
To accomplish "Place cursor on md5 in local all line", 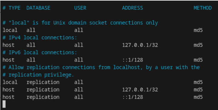I will coord(198,30).
